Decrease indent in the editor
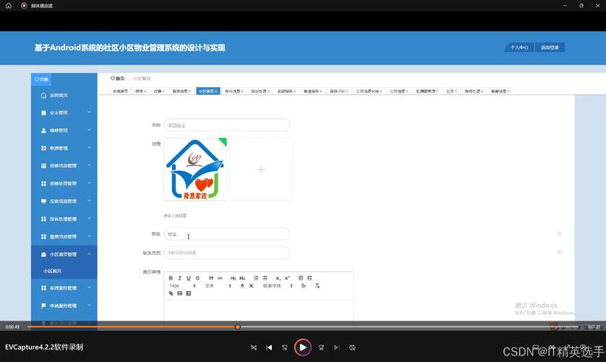The height and width of the screenshot is (362, 606). (301, 278)
